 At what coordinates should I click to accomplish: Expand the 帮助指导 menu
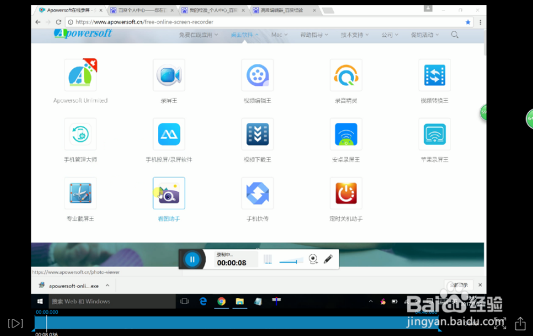[x=314, y=34]
